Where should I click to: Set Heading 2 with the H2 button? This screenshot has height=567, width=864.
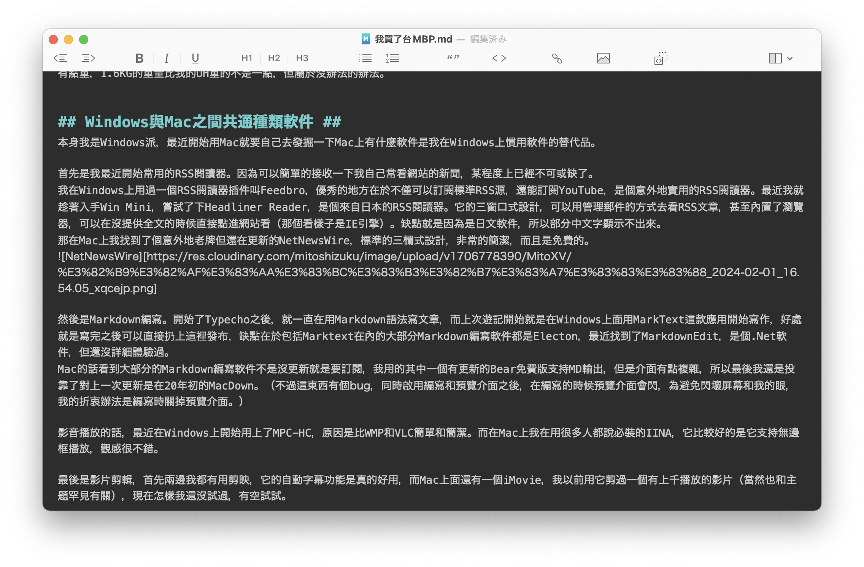click(274, 58)
